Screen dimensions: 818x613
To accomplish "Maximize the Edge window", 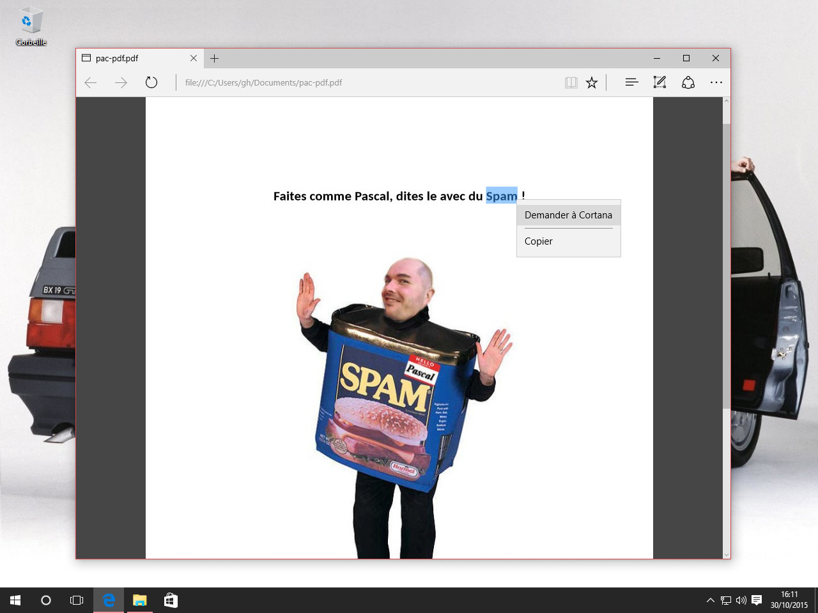I will click(686, 58).
